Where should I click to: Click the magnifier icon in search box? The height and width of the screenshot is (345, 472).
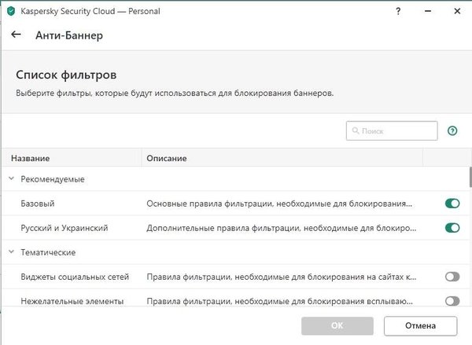pos(356,131)
